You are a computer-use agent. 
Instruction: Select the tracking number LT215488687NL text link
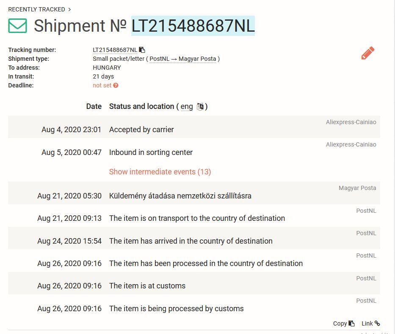(x=115, y=50)
